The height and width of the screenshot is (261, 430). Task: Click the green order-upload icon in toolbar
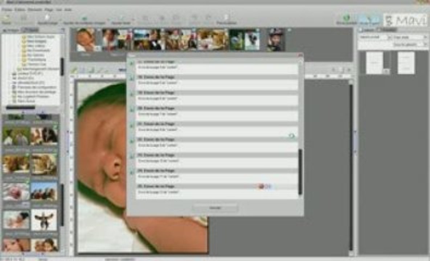(347, 20)
